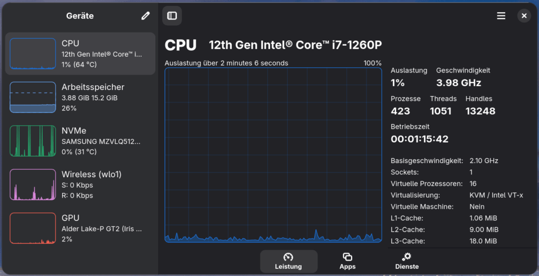Click the large CPU usage graph

[x=273, y=155]
